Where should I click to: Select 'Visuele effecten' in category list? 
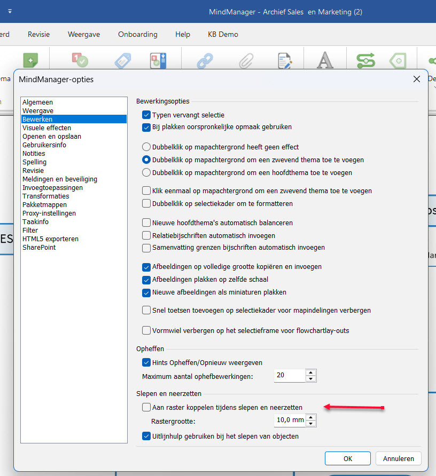coord(46,128)
